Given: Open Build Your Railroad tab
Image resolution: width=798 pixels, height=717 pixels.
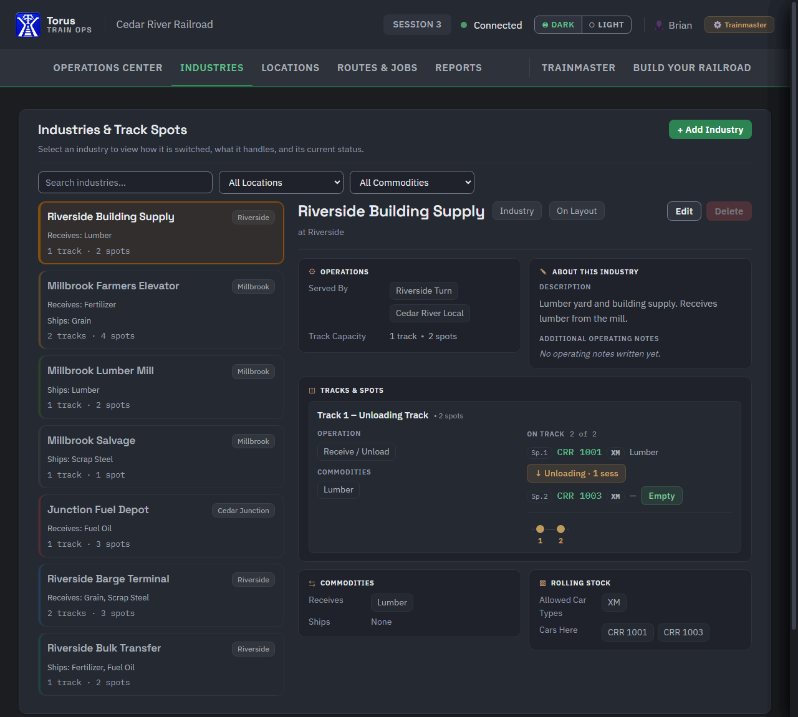Looking at the screenshot, I should (x=692, y=68).
